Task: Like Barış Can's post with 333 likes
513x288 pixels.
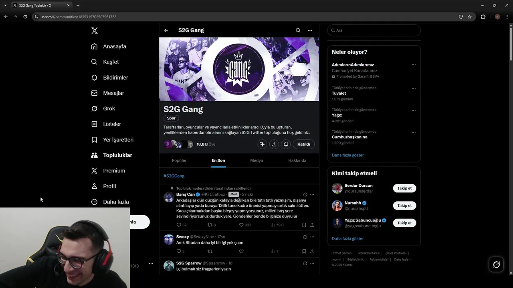Action: click(x=245, y=225)
